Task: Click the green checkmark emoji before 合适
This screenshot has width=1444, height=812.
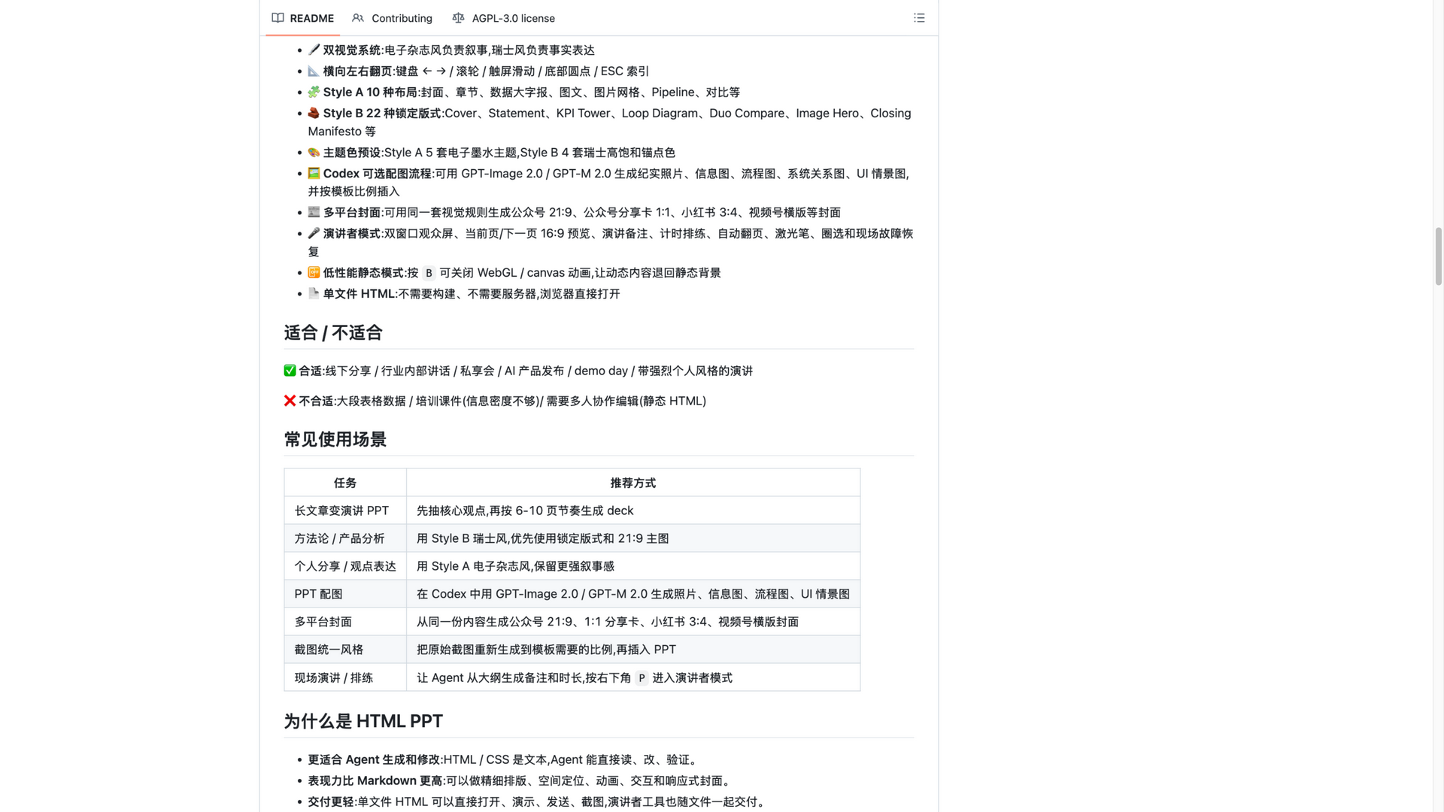Action: (290, 371)
